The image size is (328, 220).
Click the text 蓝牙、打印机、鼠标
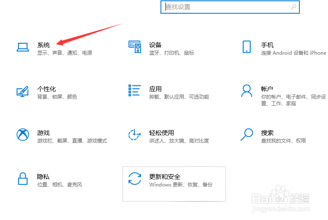172,53
